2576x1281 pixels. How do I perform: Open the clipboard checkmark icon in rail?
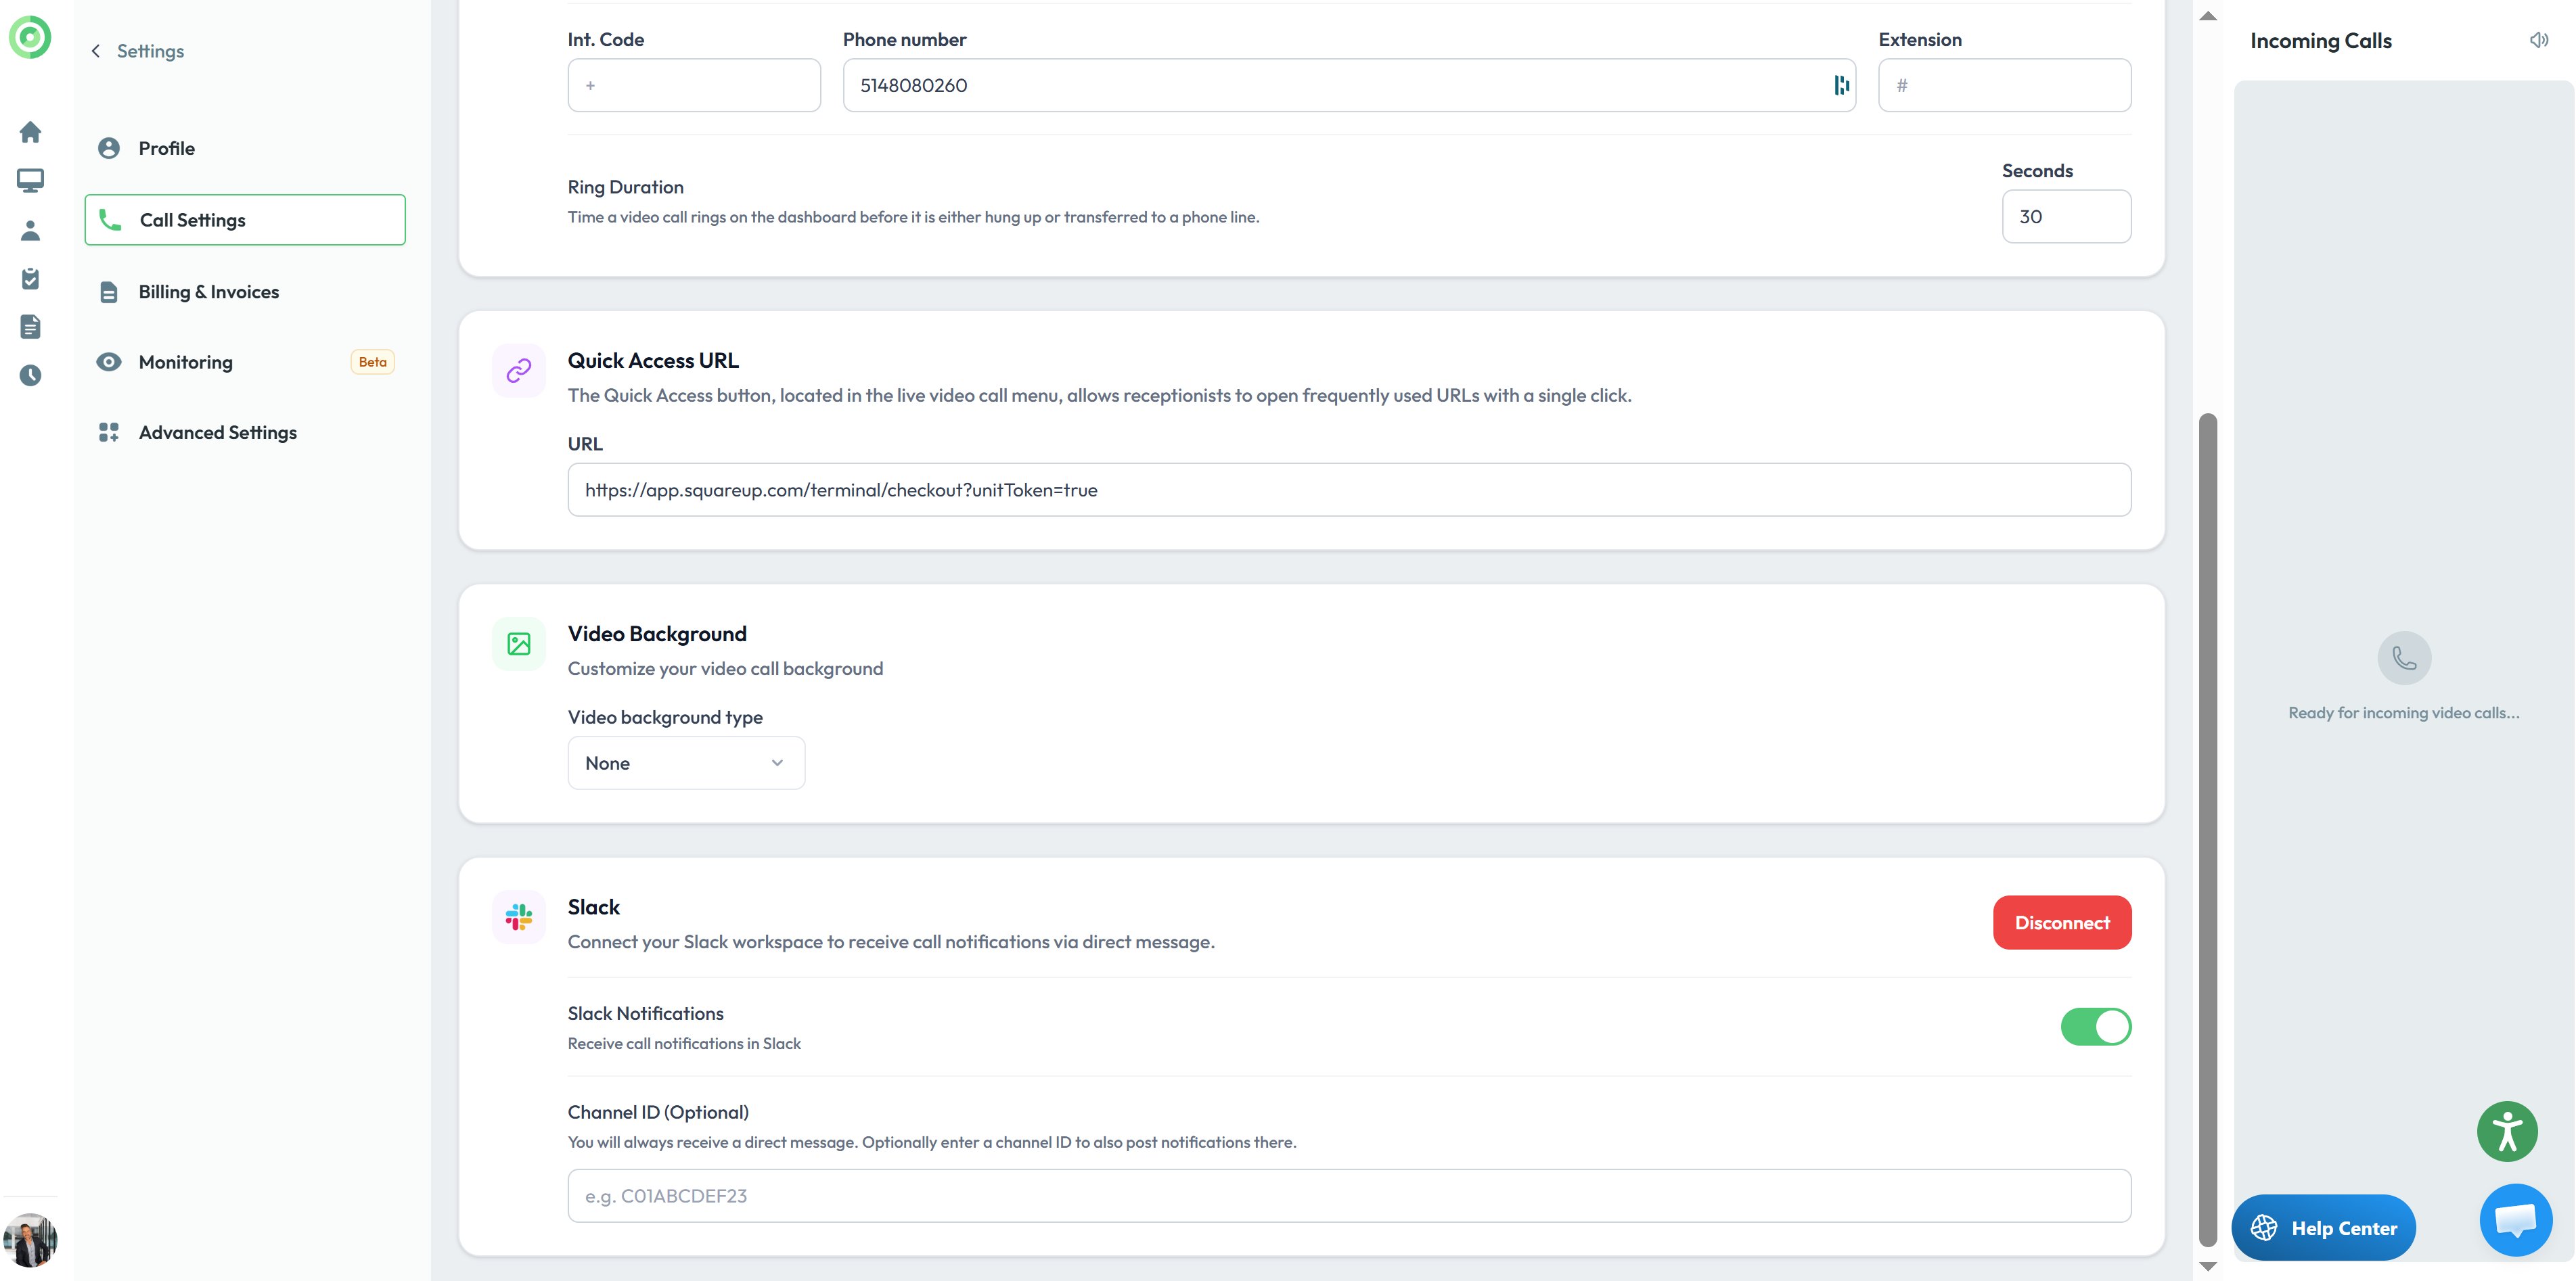(30, 279)
